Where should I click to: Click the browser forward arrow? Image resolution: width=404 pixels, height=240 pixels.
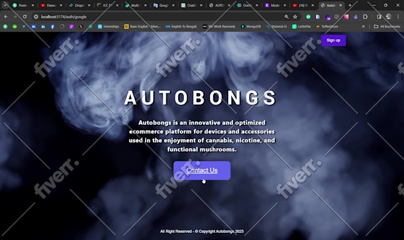[x=15, y=17]
